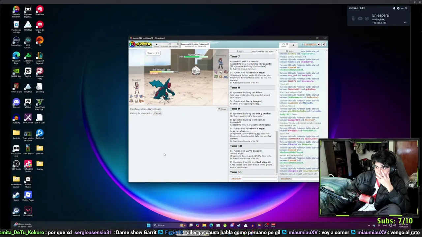Viewport: 422px width, 237px height.
Task: Open DennisCyan's profile in Lobby chat
Action: click(x=307, y=62)
